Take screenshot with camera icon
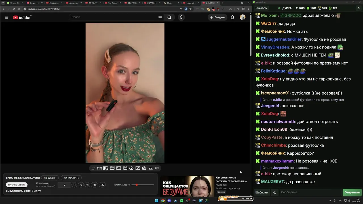The width and height of the screenshot is (363, 204). pos(144,168)
